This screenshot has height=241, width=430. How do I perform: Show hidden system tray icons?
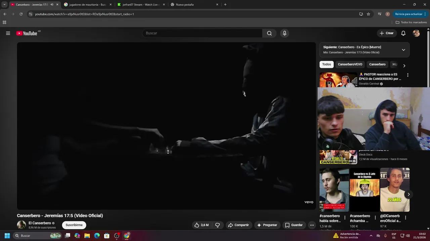point(371,236)
